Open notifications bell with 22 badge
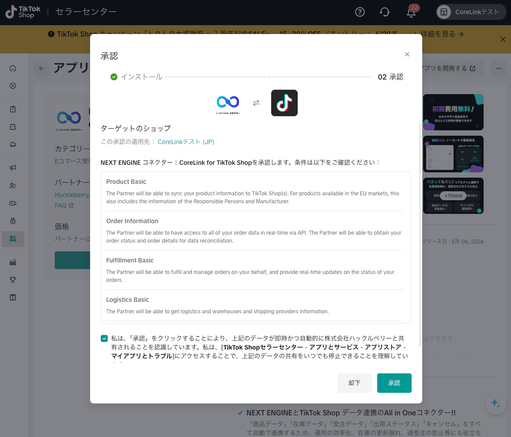The width and height of the screenshot is (511, 437). pos(412,12)
